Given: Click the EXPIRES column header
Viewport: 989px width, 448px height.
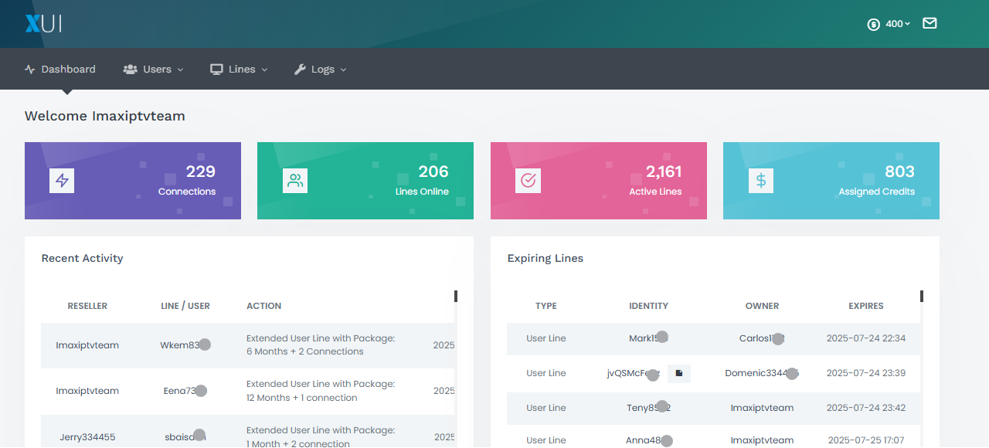Looking at the screenshot, I should tap(866, 306).
